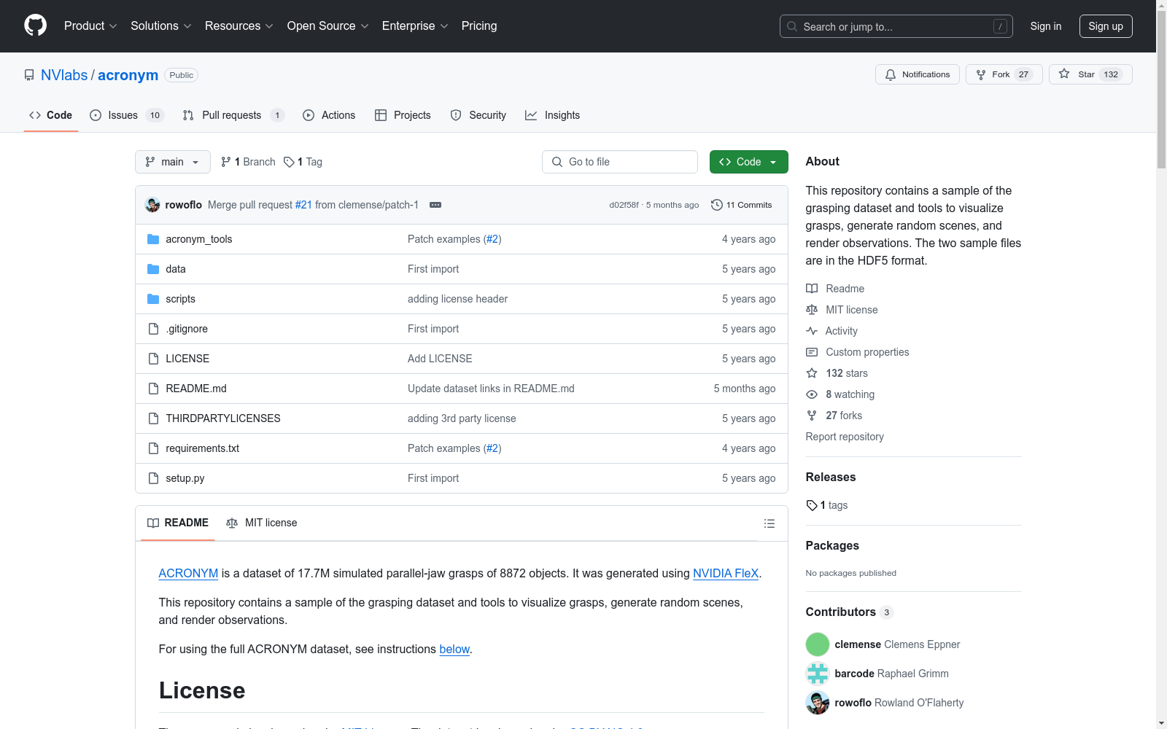Expand the Open Source menu

(328, 26)
